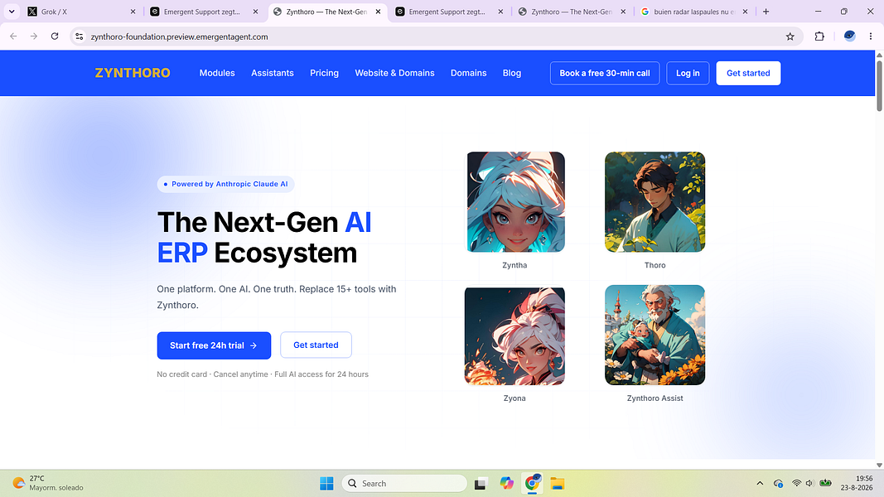Bookmark this page with the star icon
The width and height of the screenshot is (884, 497).
coord(790,36)
